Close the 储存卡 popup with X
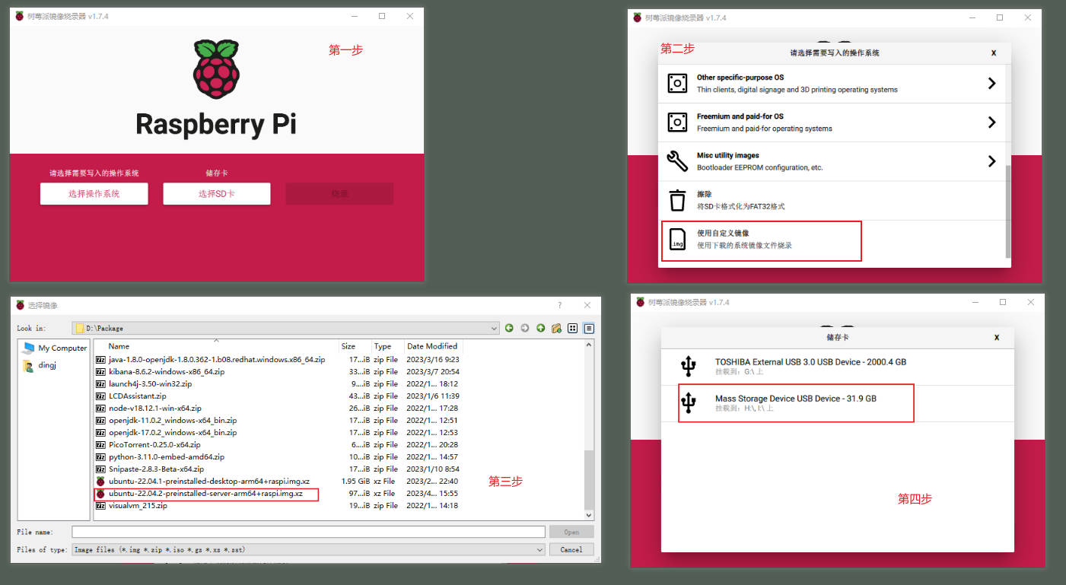The height and width of the screenshot is (585, 1066). tap(997, 337)
